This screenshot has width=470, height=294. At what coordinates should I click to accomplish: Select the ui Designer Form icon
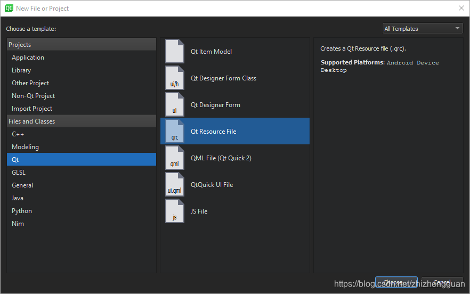(x=175, y=104)
